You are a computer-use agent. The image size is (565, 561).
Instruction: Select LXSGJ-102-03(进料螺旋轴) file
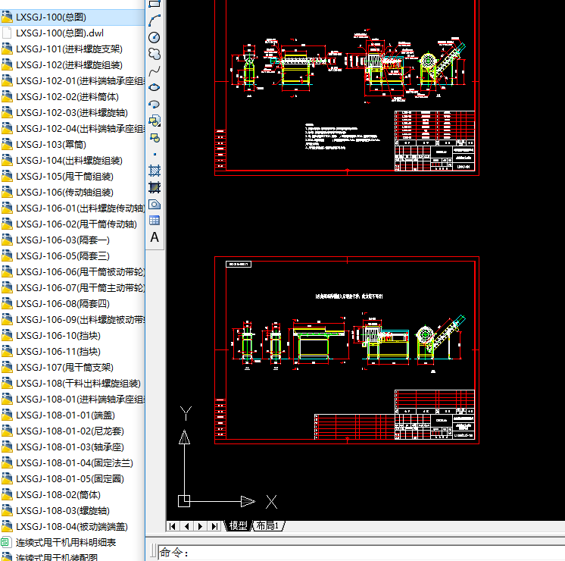pos(72,112)
